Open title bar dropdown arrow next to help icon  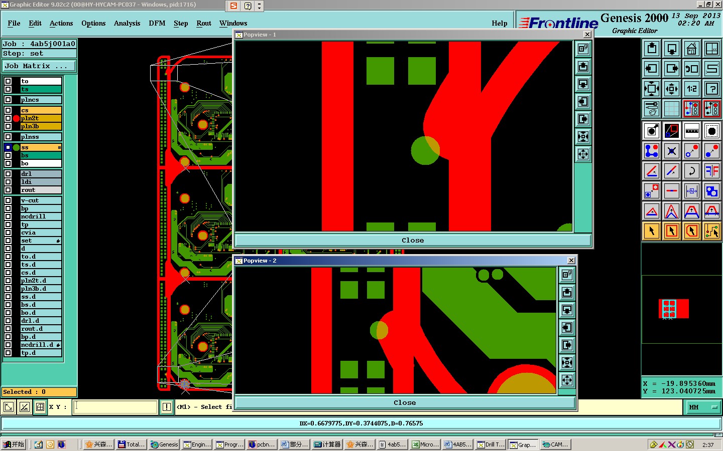[259, 6]
